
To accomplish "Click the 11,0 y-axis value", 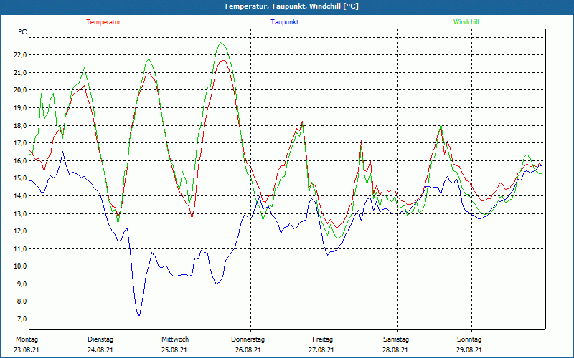I will pyautogui.click(x=21, y=248).
